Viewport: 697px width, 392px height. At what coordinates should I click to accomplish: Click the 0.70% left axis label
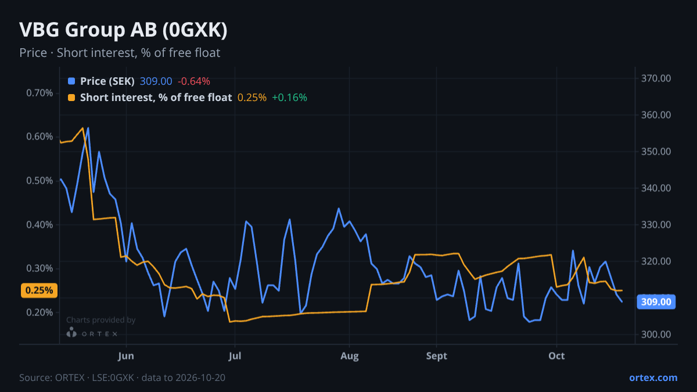point(40,93)
